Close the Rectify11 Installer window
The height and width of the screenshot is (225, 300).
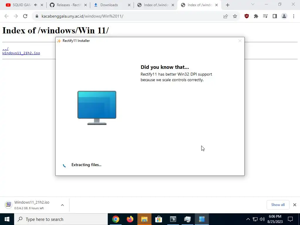[240, 41]
